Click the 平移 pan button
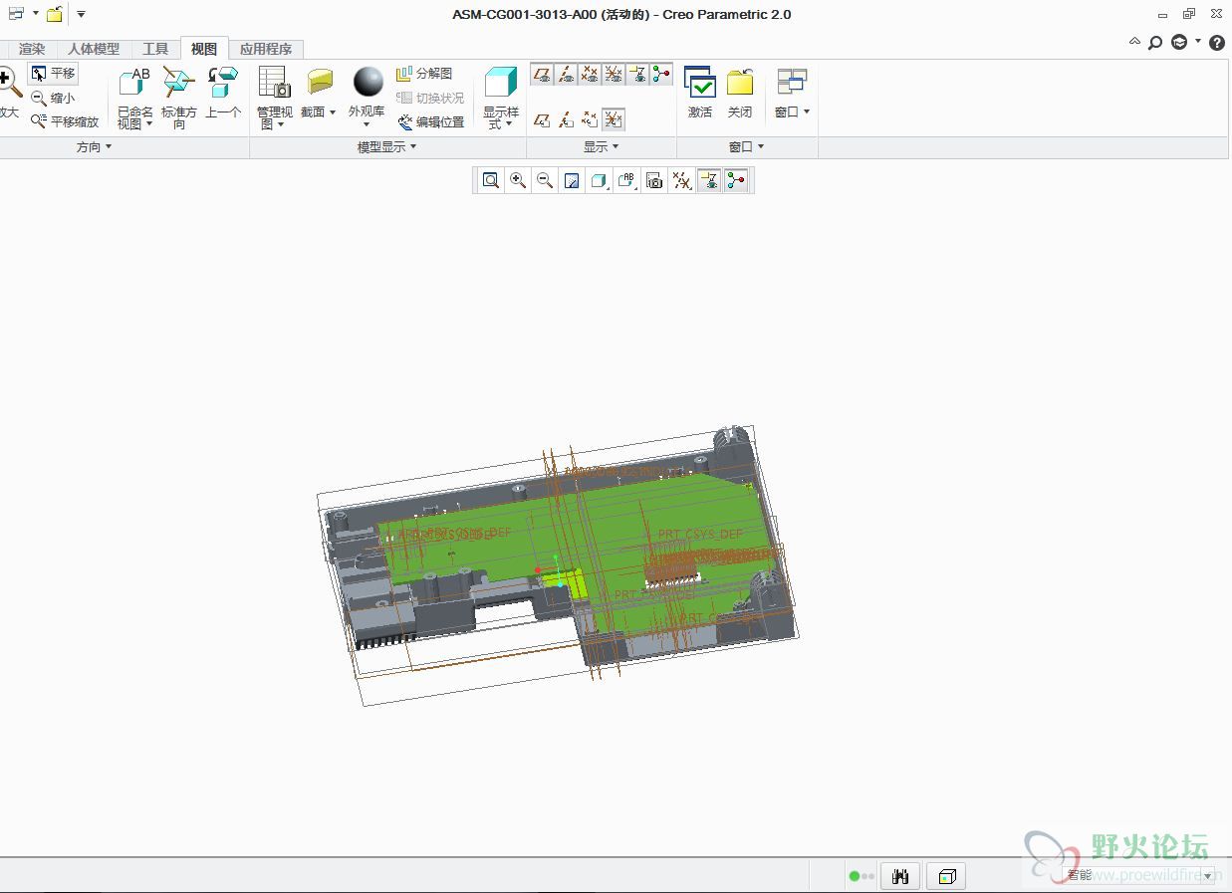The width and height of the screenshot is (1232, 893). pyautogui.click(x=53, y=74)
